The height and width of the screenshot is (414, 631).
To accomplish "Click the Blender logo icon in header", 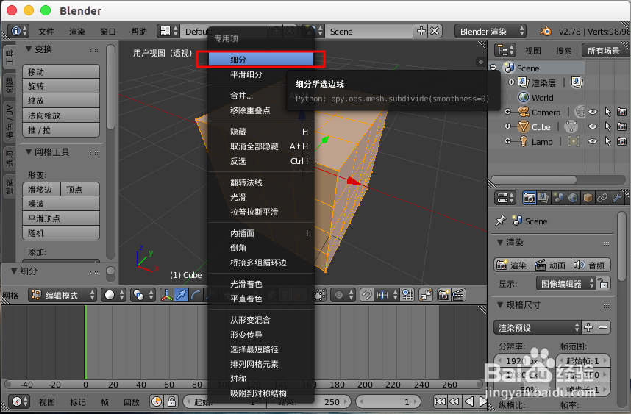I will pos(546,32).
